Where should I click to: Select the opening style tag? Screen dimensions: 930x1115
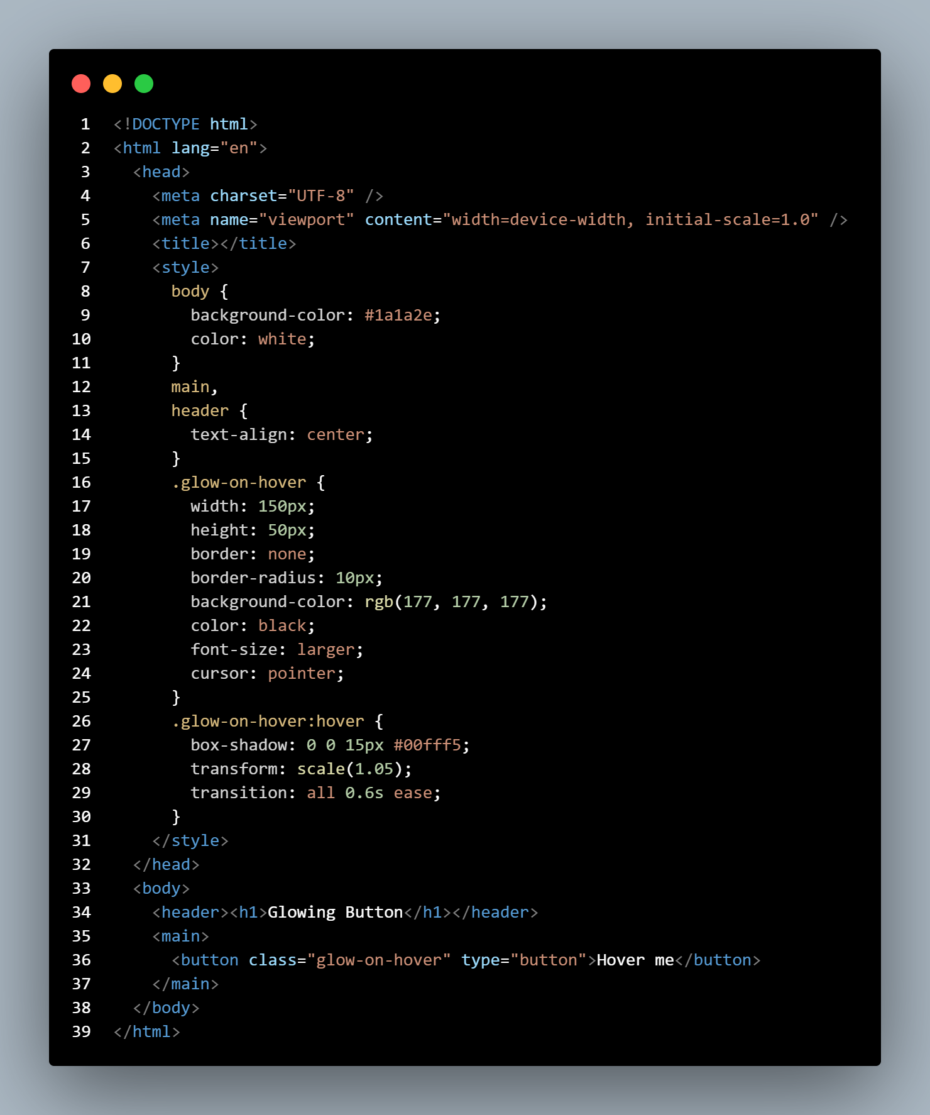(x=185, y=268)
